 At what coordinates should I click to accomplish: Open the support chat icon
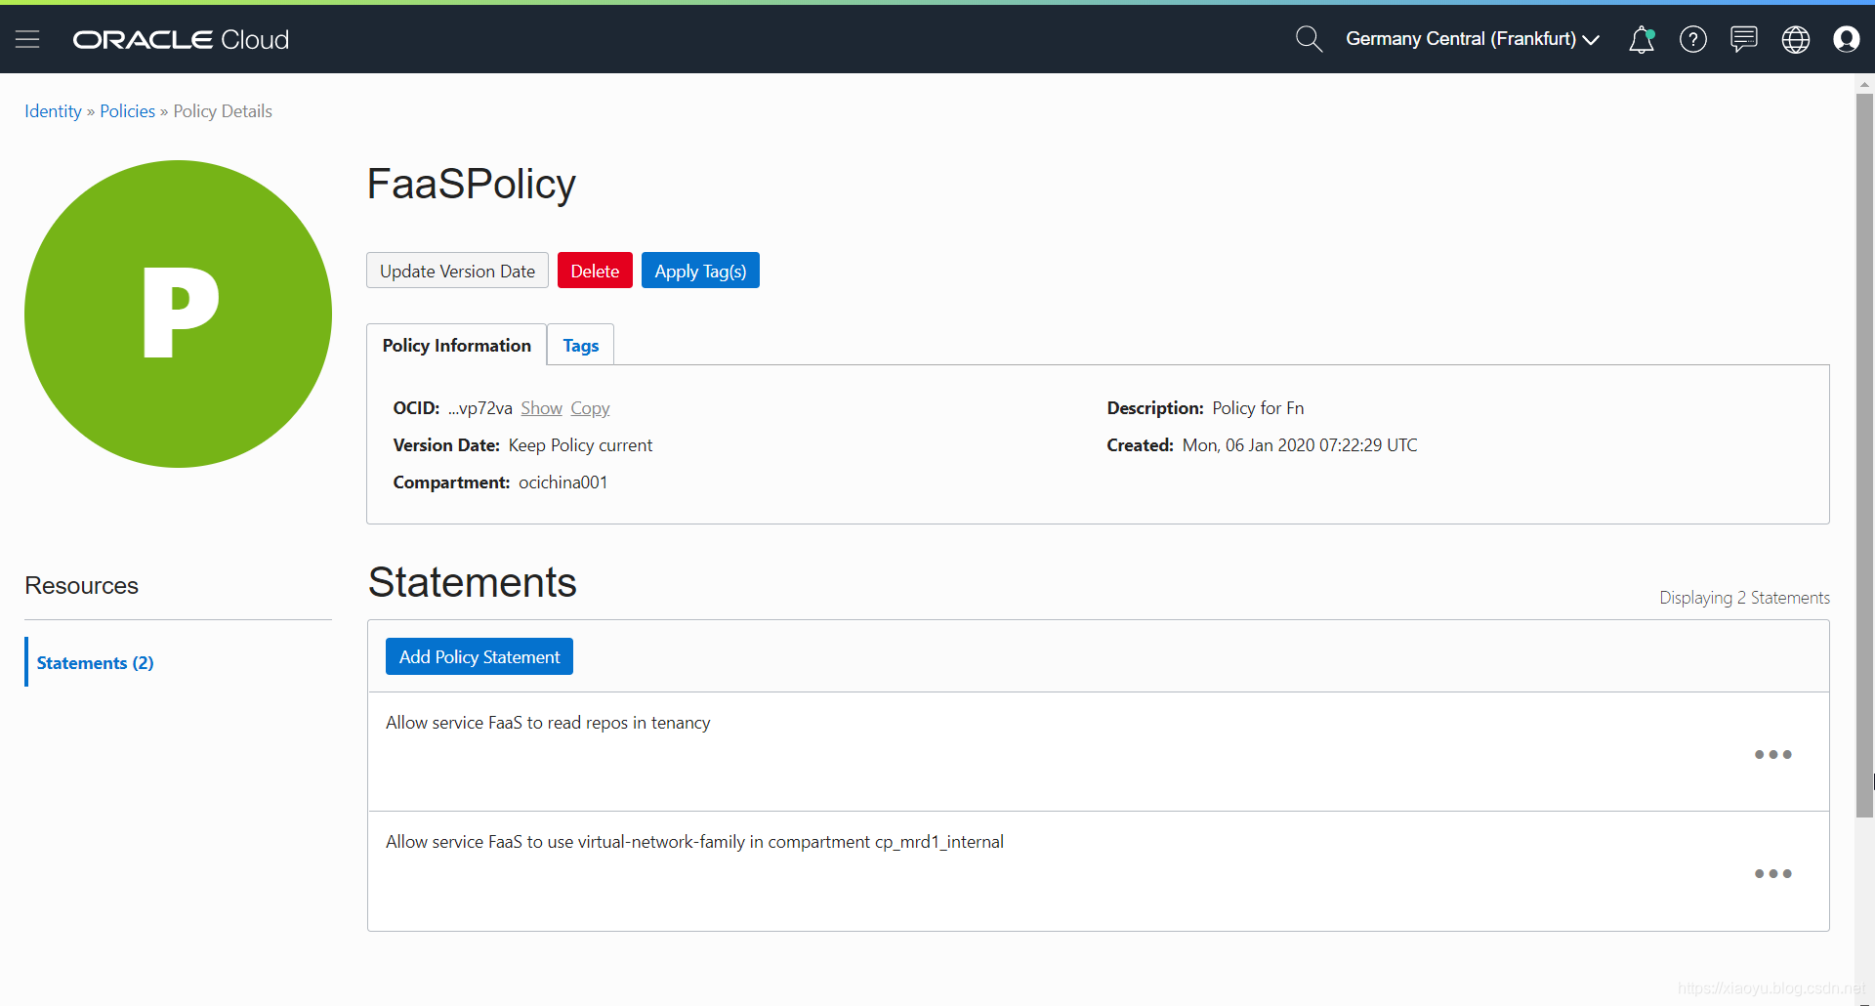[1744, 39]
